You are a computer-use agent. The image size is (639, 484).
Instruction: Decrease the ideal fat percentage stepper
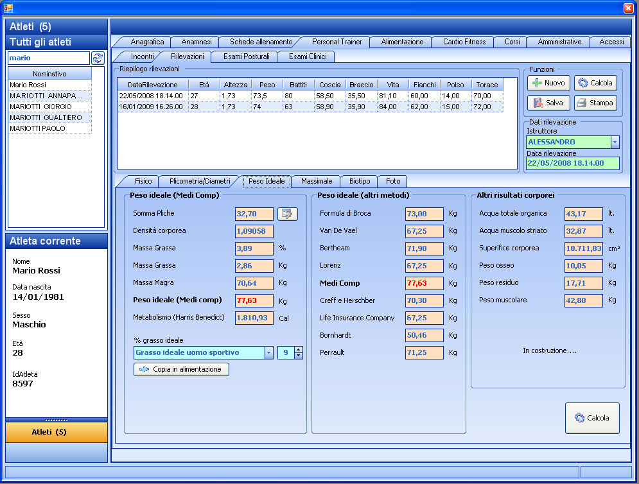[x=299, y=356]
